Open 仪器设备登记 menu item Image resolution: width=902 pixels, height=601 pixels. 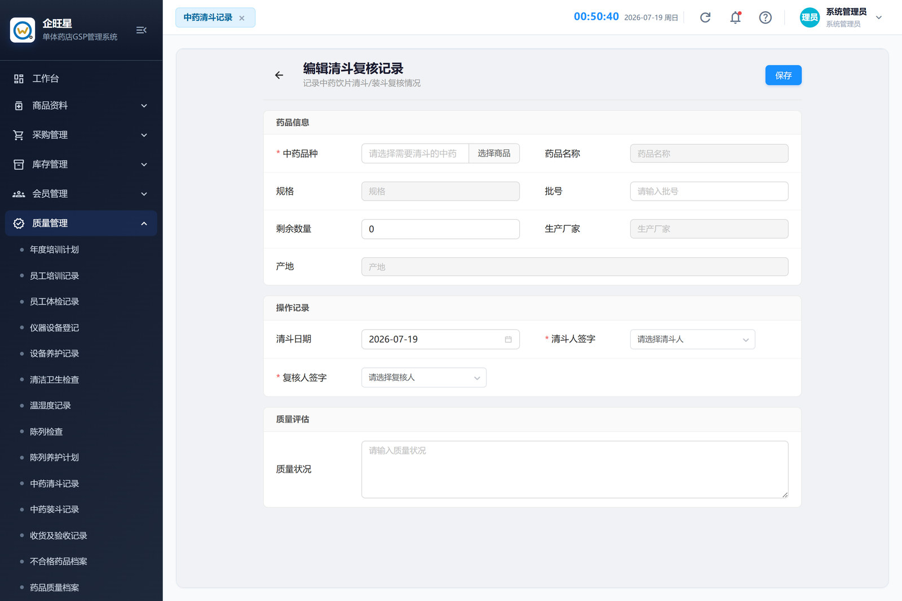click(x=54, y=328)
